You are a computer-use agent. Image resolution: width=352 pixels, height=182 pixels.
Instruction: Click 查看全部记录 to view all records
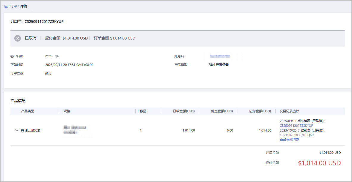pyautogui.click(x=289, y=140)
